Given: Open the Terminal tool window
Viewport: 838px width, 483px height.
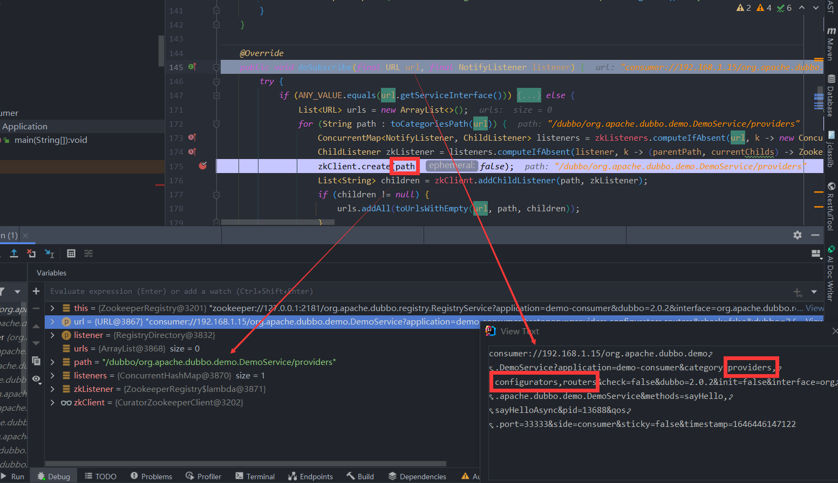Looking at the screenshot, I should tap(255, 477).
